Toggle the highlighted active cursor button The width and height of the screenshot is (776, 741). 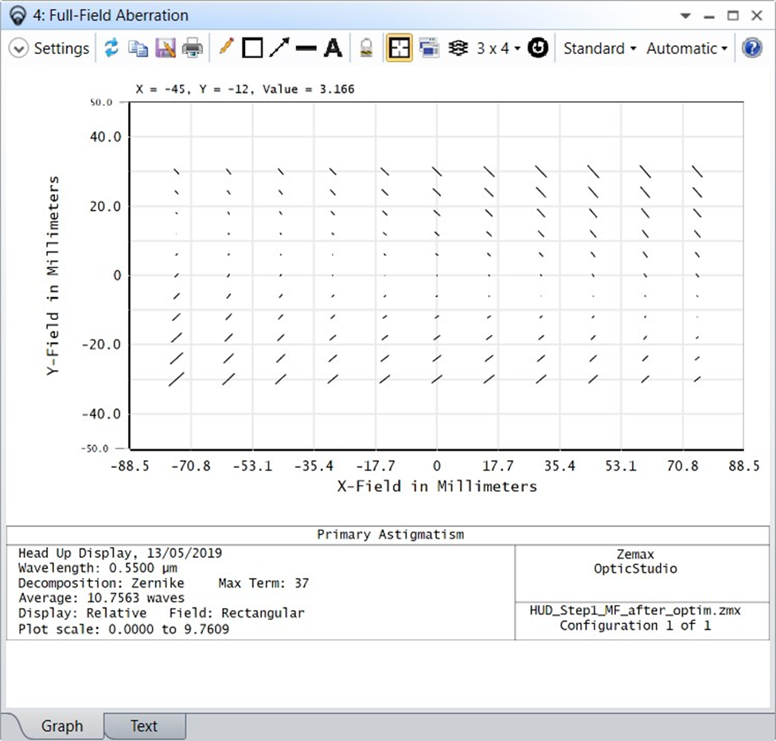click(400, 49)
